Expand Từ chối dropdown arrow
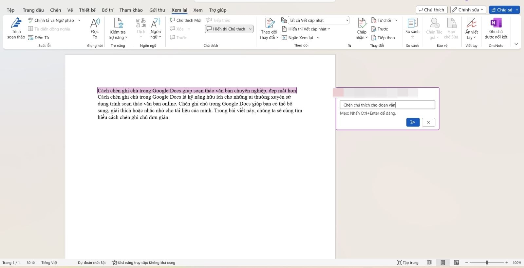This screenshot has width=524, height=268. pyautogui.click(x=396, y=20)
